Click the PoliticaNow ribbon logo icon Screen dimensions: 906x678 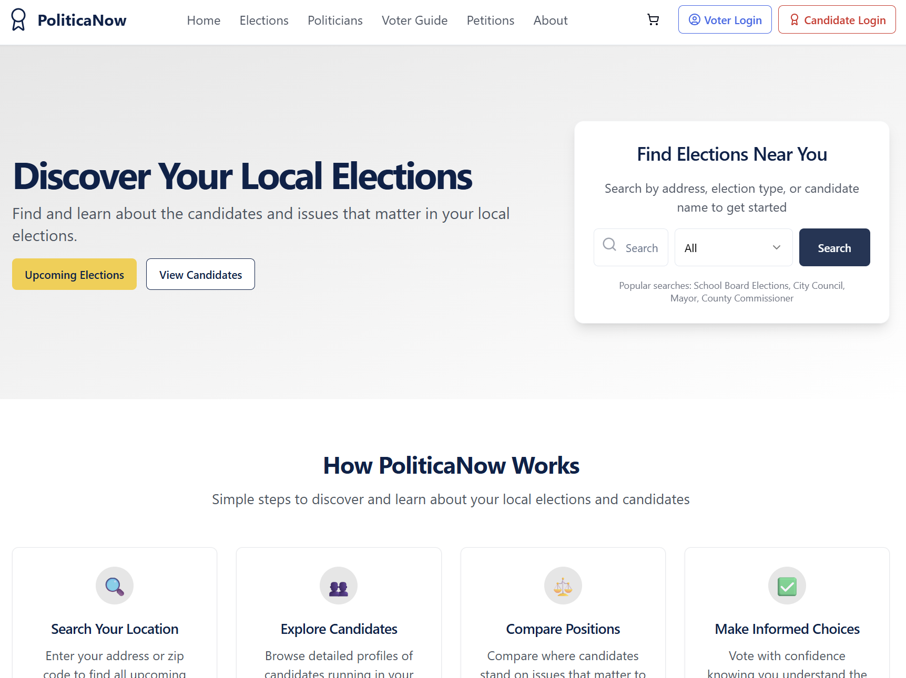tap(18, 20)
